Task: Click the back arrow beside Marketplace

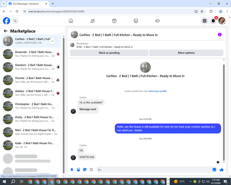Action: point(6,31)
